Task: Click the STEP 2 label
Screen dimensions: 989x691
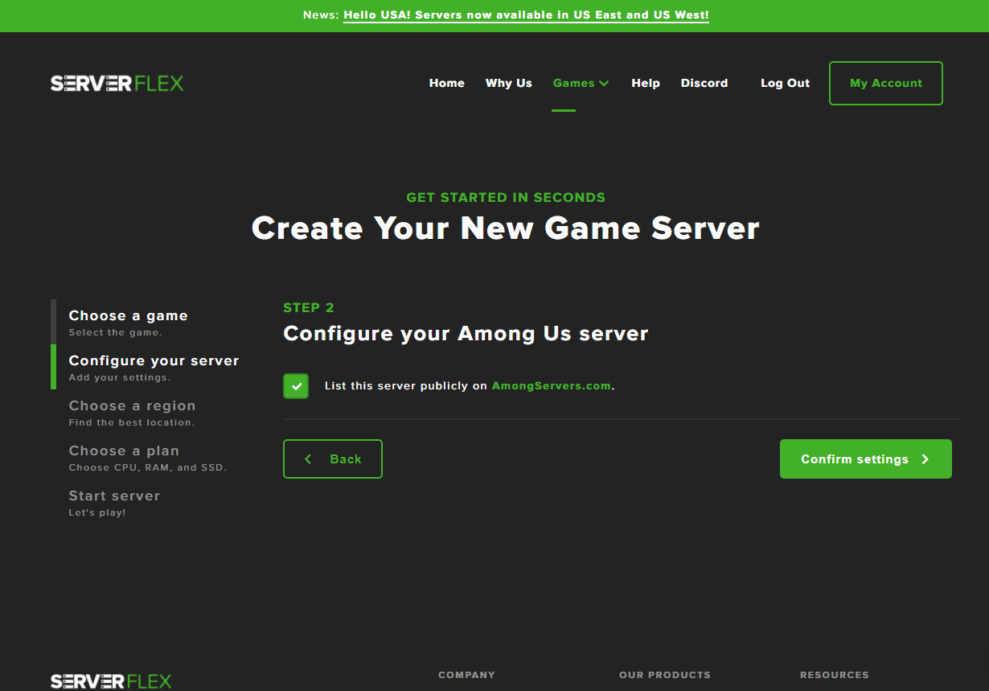Action: 309,307
